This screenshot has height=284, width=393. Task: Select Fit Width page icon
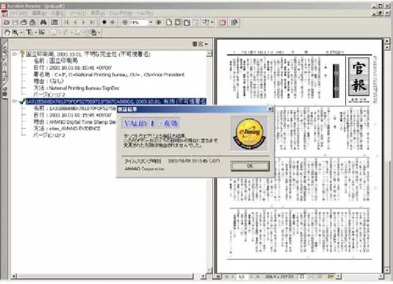[x=187, y=22]
